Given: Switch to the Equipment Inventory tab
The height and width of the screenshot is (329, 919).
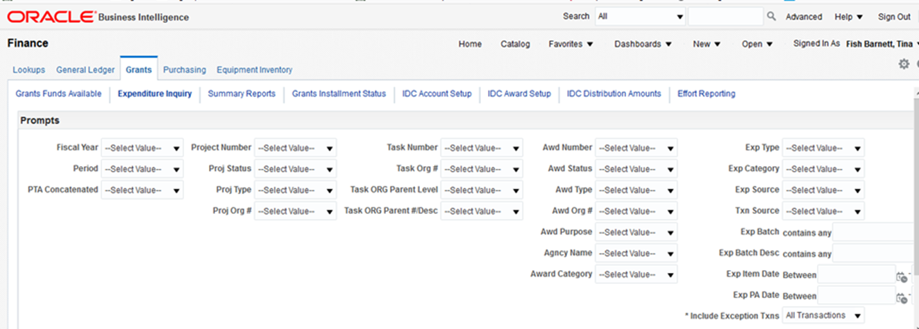Looking at the screenshot, I should click(254, 70).
